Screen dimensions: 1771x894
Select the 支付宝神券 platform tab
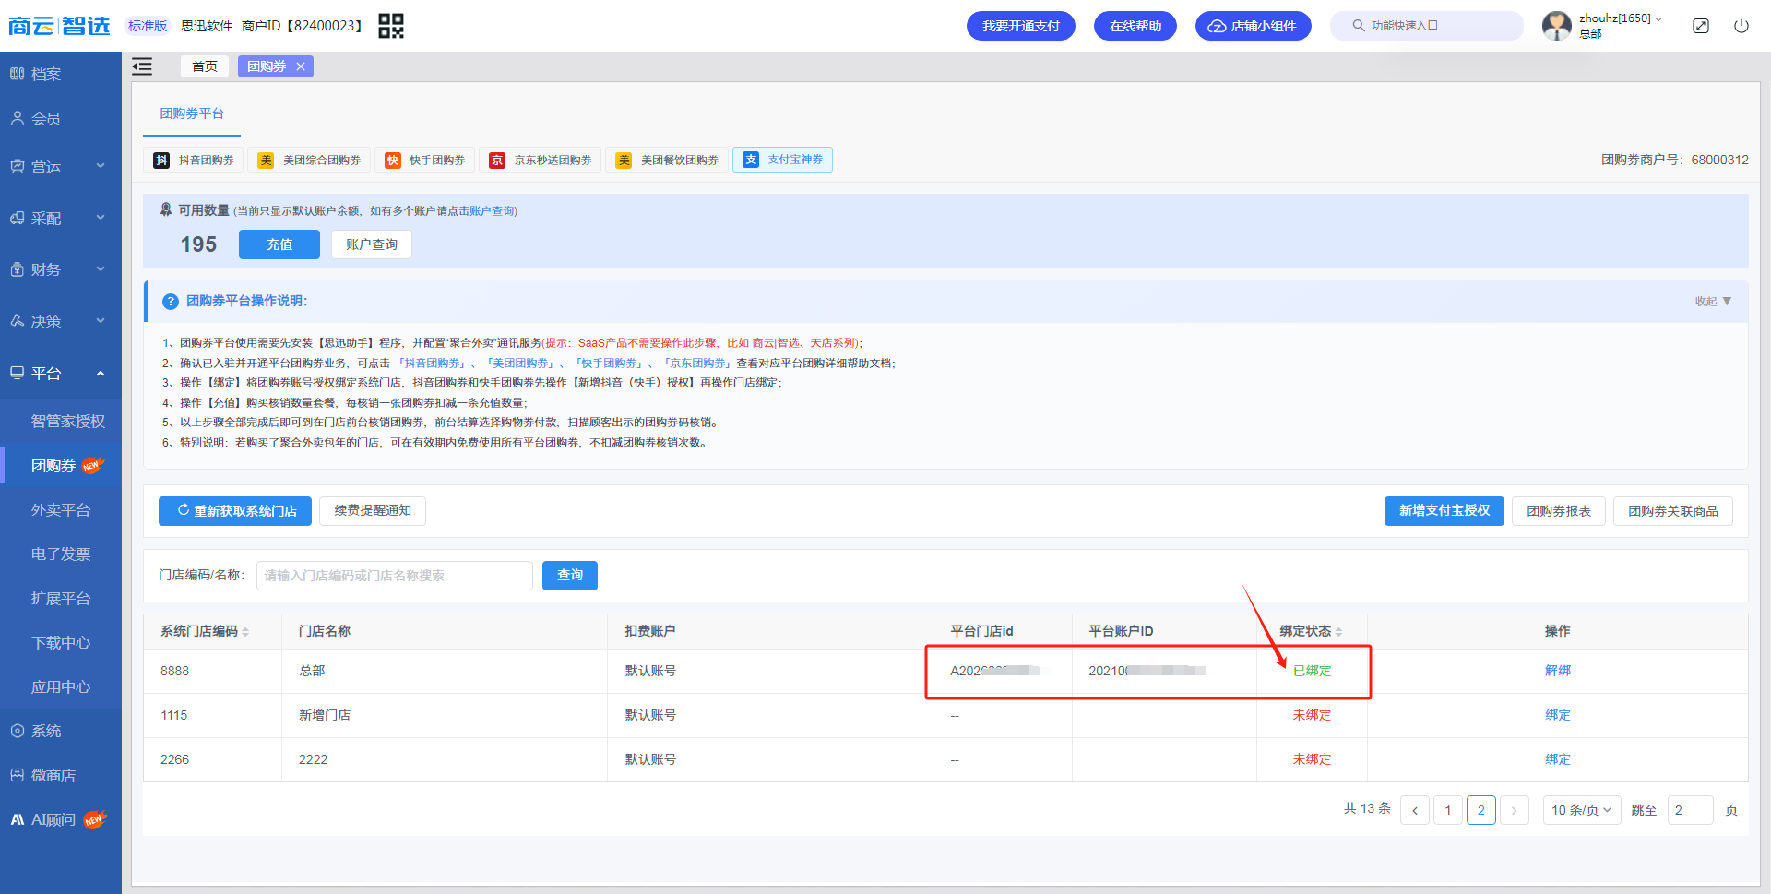[782, 160]
